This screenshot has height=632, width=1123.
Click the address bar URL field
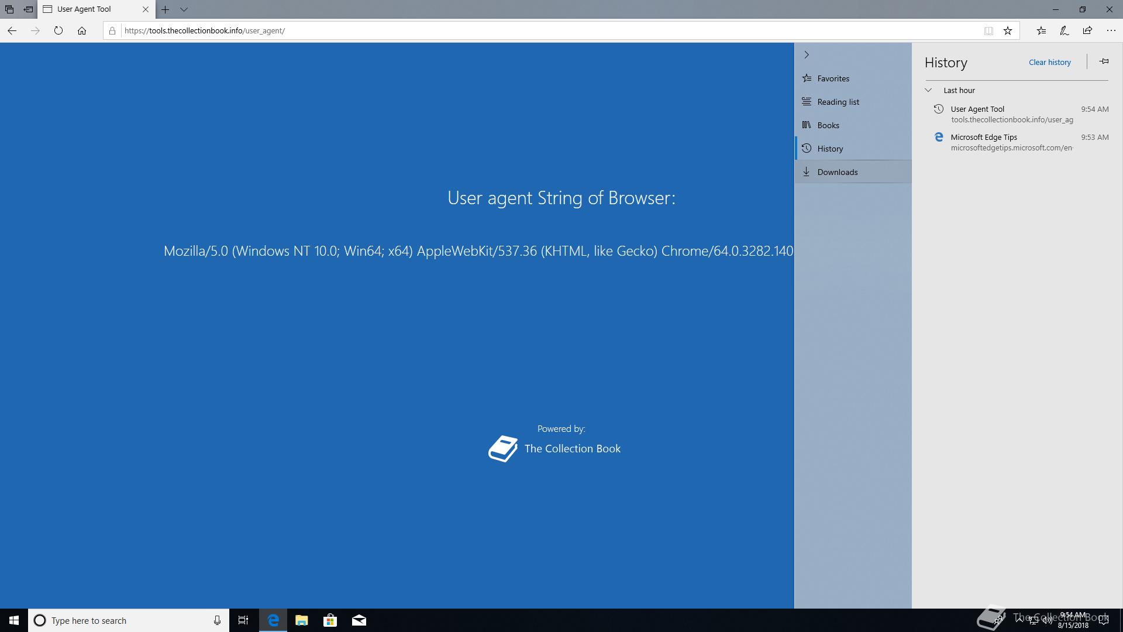(x=526, y=30)
